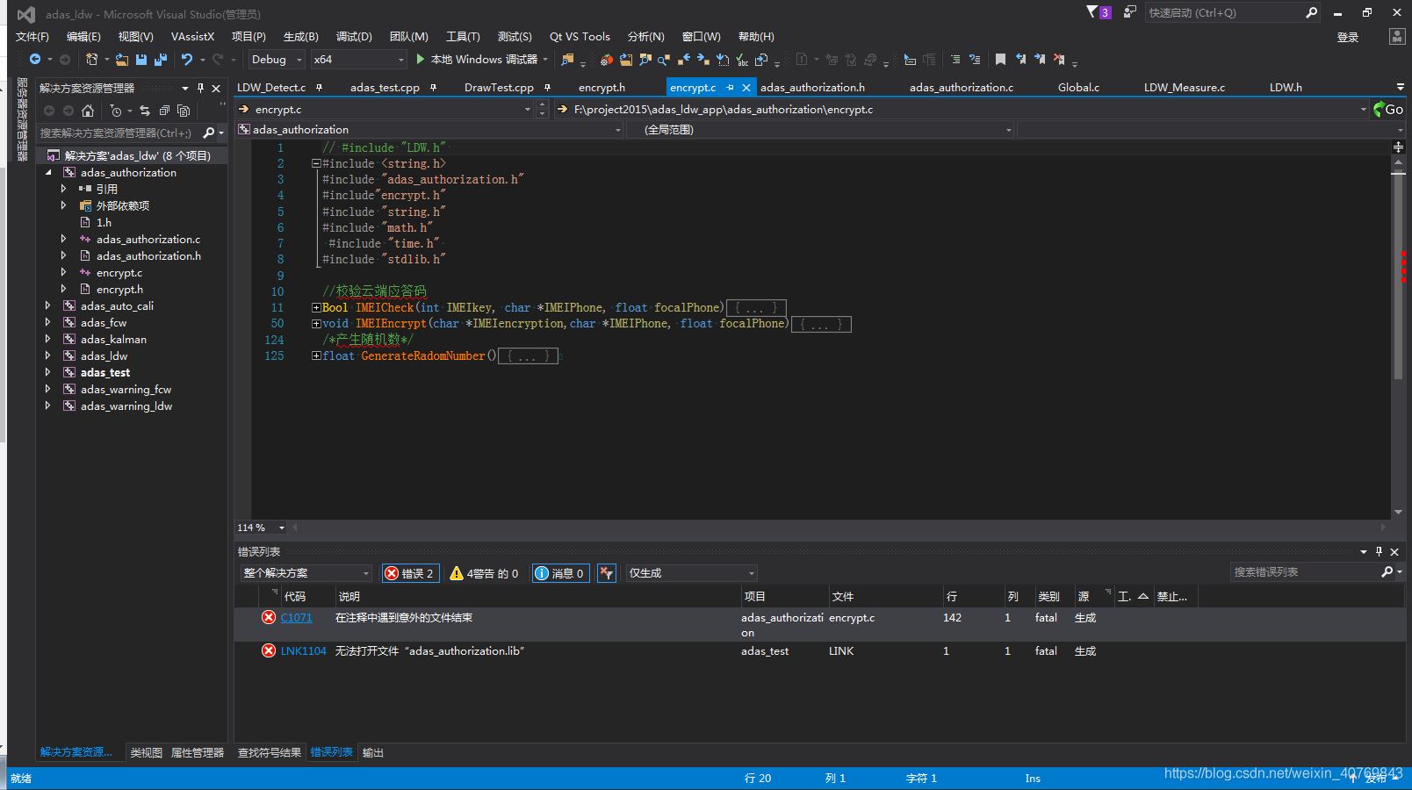Toggle the messages filter showing 0 messages
The image size is (1412, 790).
(x=559, y=573)
